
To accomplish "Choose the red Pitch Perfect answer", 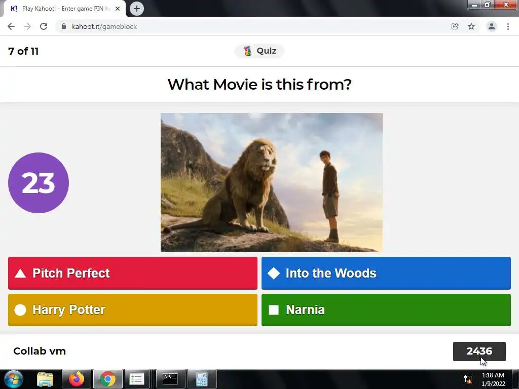I will pyautogui.click(x=133, y=273).
